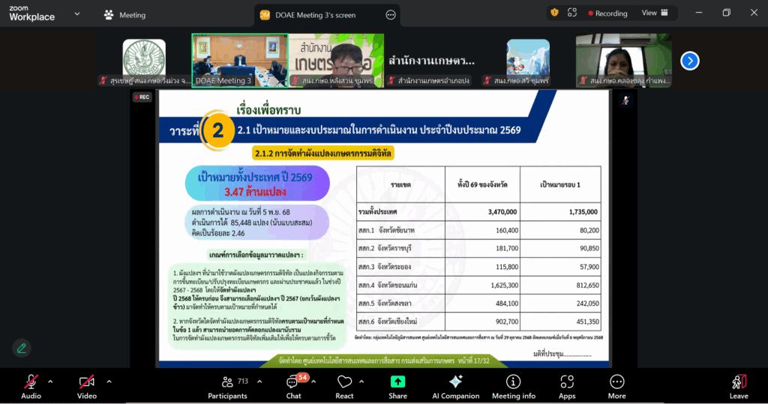
Task: Expand the Participants options arrow
Action: click(257, 382)
